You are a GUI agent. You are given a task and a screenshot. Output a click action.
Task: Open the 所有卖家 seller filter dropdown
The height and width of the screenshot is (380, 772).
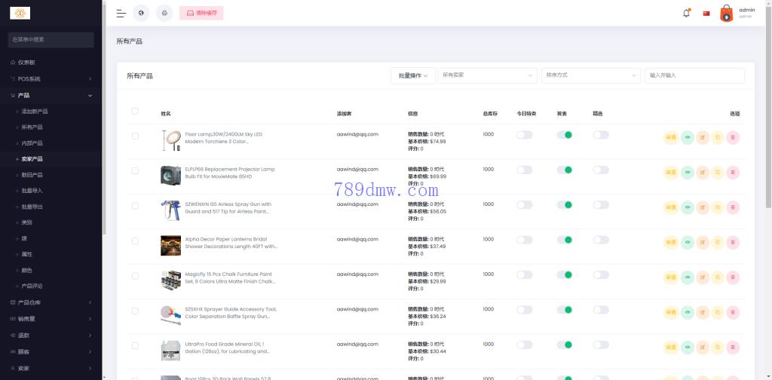(487, 75)
